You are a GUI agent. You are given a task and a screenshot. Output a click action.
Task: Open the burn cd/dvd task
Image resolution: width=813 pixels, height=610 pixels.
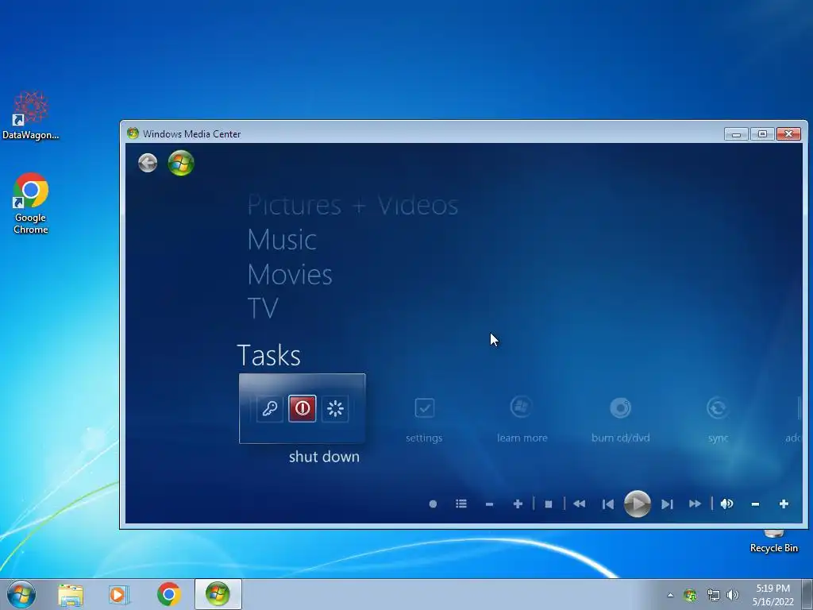pos(620,420)
